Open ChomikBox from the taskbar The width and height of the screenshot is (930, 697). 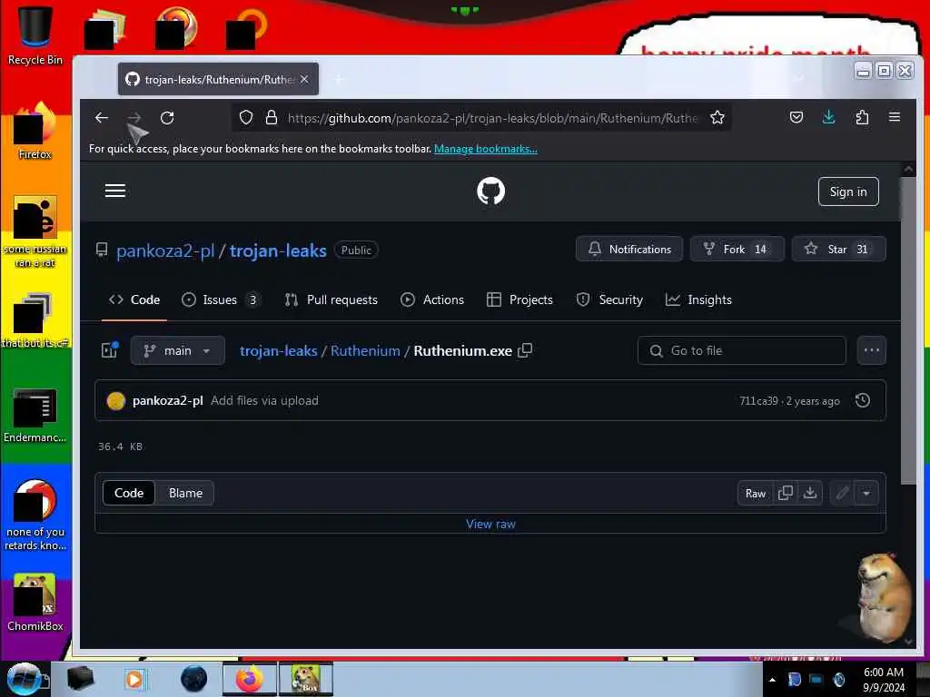coord(306,679)
